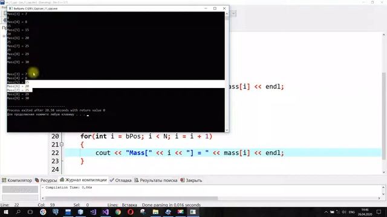Click line number 20 in the gutter
Image resolution: width=387 pixels, height=217 pixels.
55,136
